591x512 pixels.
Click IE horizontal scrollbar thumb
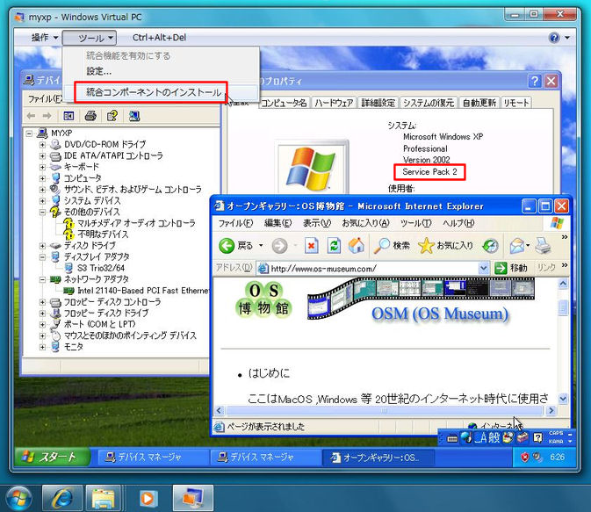384,411
